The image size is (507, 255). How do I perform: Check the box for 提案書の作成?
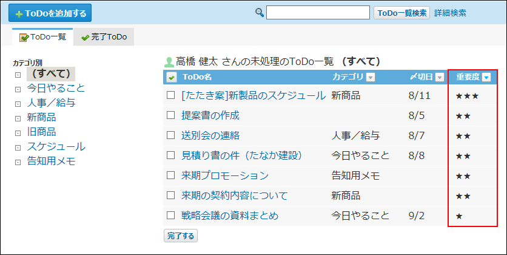click(x=171, y=115)
